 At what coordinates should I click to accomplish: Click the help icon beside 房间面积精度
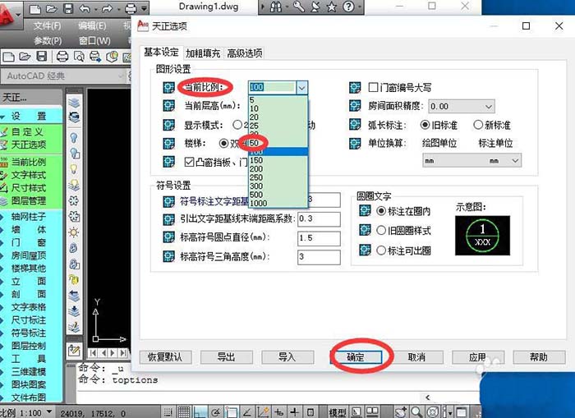click(x=355, y=106)
